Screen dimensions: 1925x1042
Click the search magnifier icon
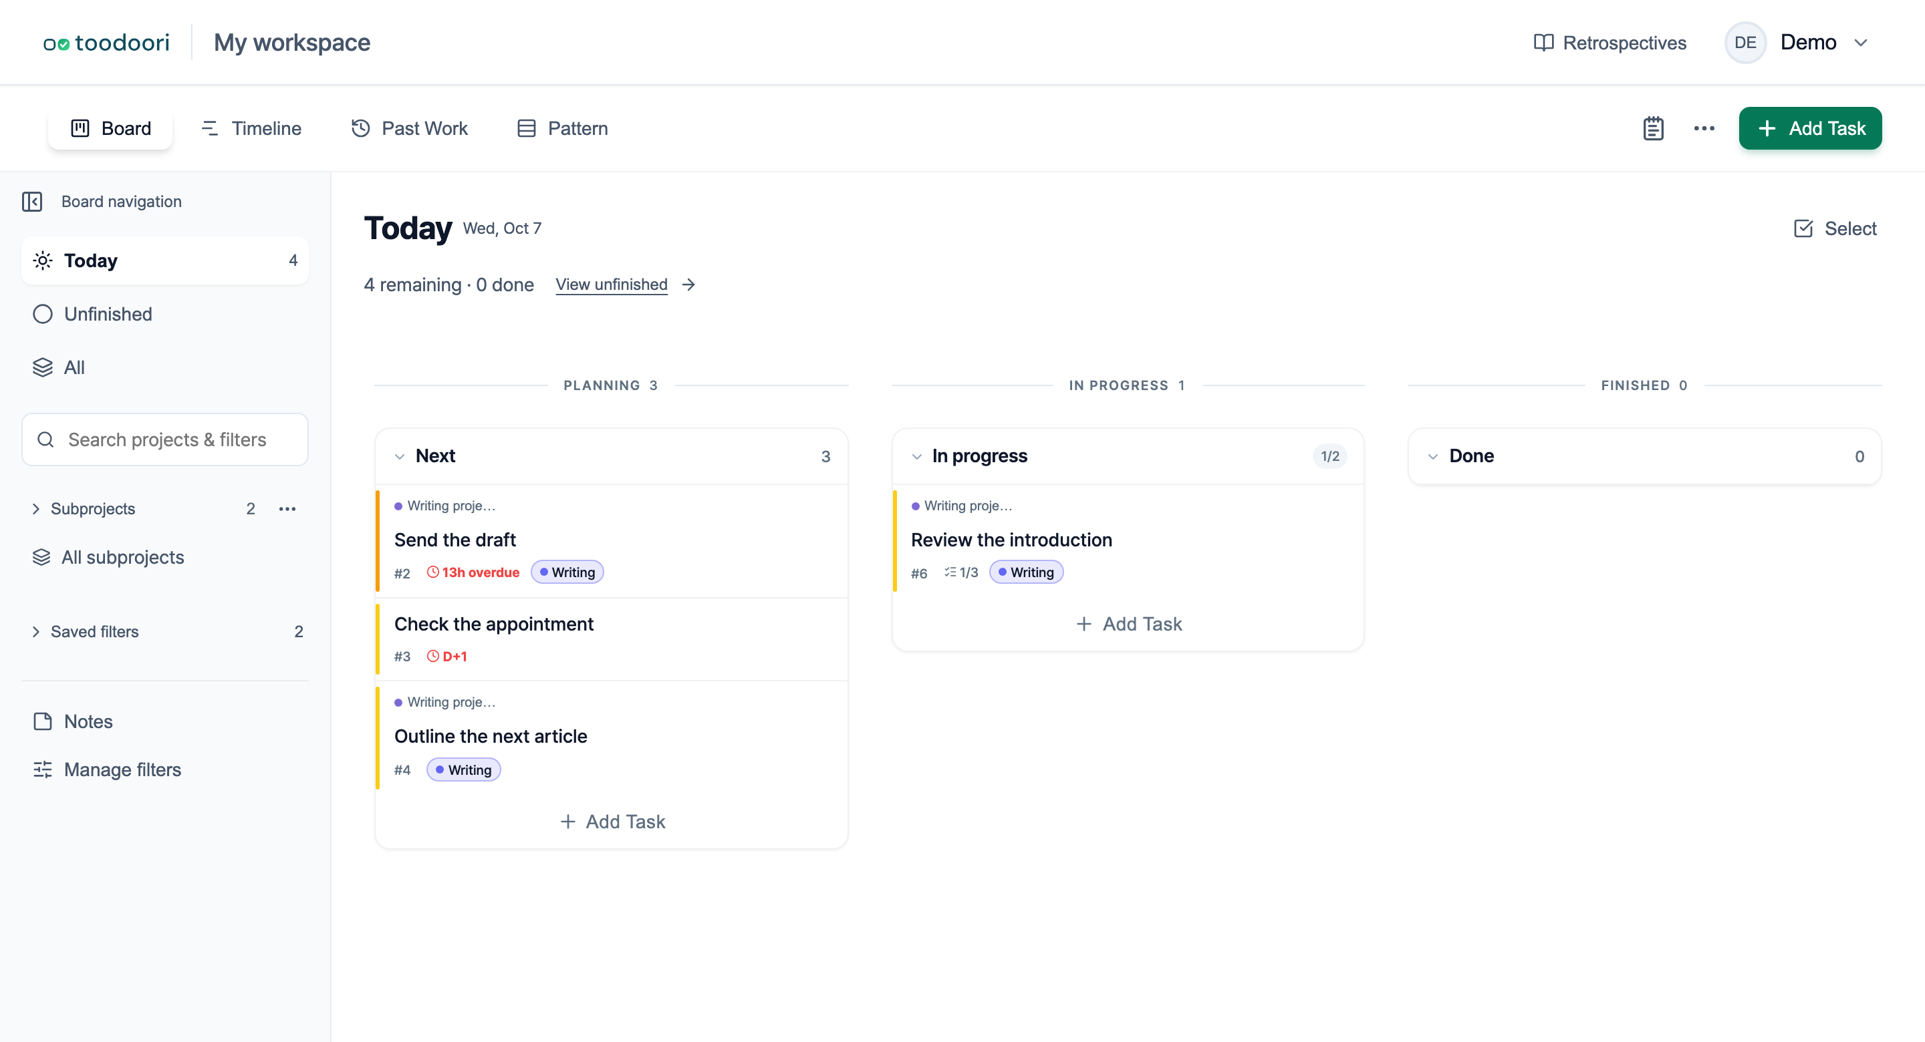pyautogui.click(x=45, y=440)
